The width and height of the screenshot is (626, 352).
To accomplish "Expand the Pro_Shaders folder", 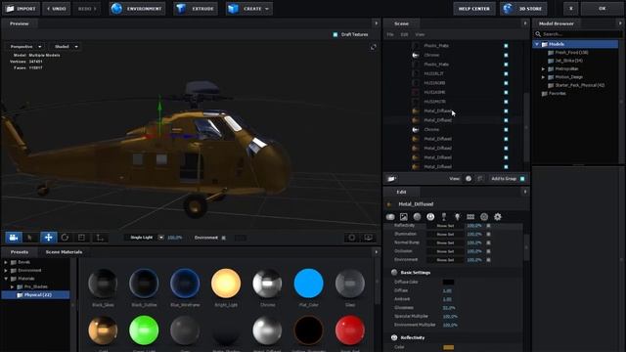I will point(12,286).
